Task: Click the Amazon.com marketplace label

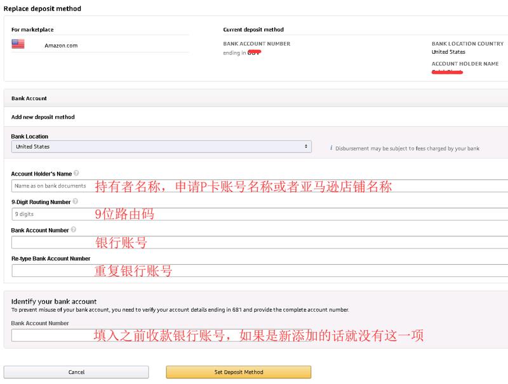Action: tap(61, 46)
